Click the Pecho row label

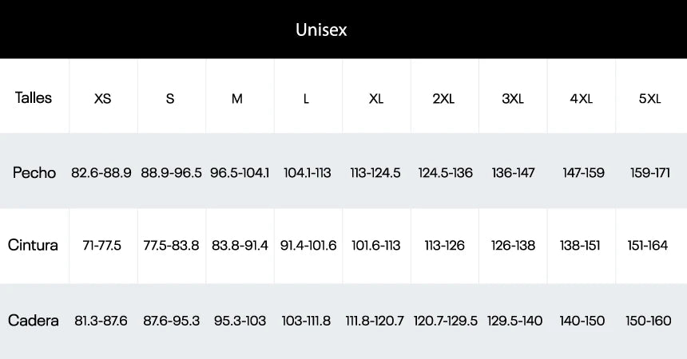coord(34,173)
